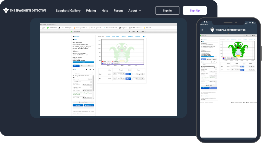Open the Tool temperature preset dropdown
This screenshot has height=143, width=262.
130,74
